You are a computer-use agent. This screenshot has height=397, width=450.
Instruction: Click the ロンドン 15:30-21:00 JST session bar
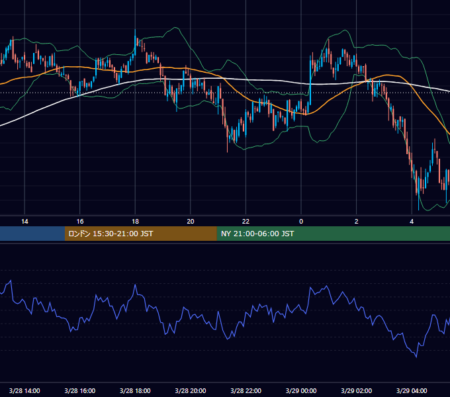[140, 234]
